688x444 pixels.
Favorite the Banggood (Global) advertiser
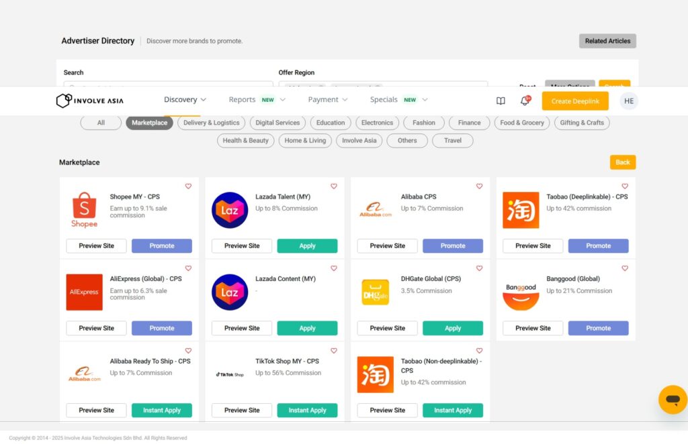tap(625, 268)
